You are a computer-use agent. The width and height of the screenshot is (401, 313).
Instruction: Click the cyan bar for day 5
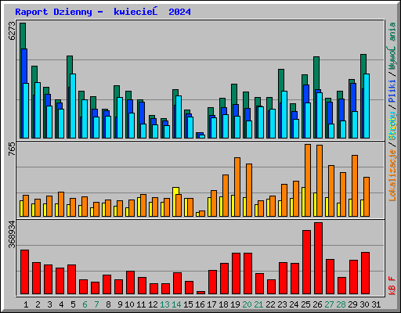tap(73, 106)
